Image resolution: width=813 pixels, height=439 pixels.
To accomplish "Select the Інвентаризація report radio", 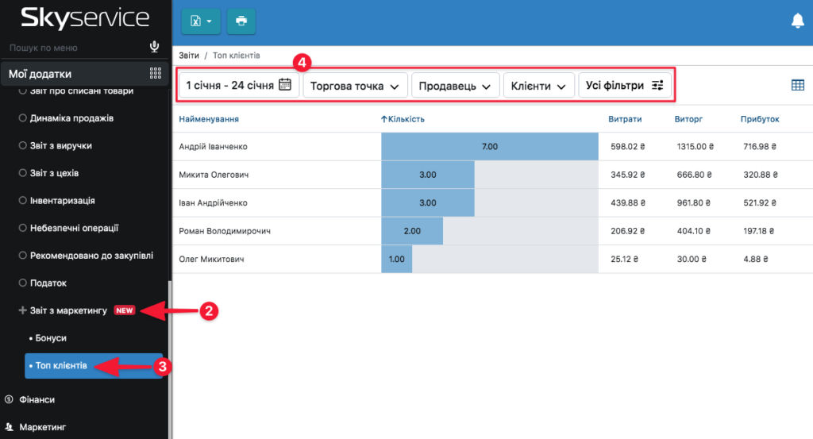I will pos(22,201).
